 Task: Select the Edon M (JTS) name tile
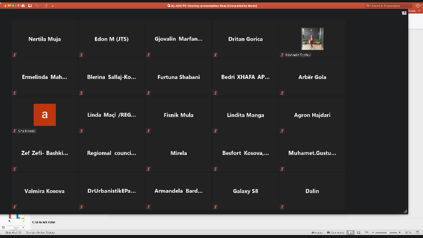[x=111, y=39]
